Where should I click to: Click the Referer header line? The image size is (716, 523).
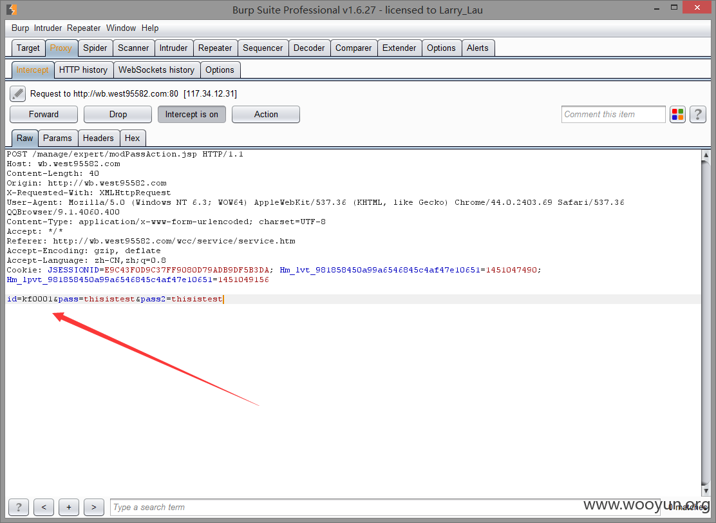151,241
